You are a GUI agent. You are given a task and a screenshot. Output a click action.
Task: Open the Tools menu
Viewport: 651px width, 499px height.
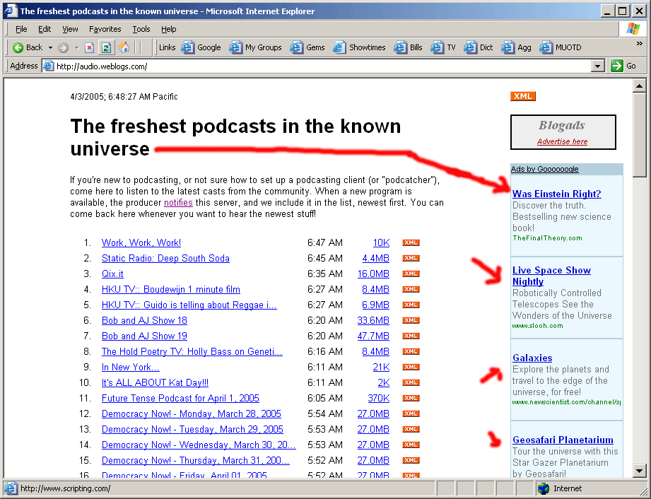pyautogui.click(x=141, y=29)
